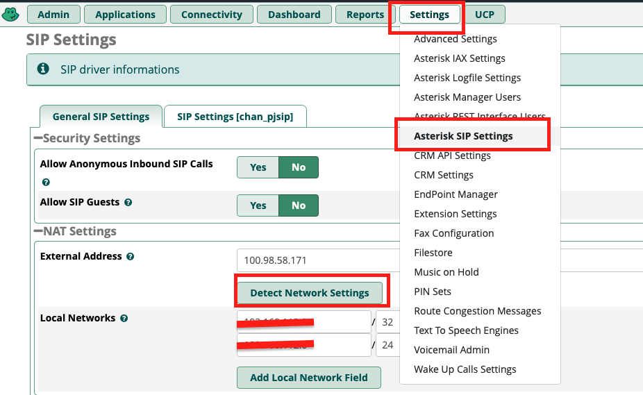Click the Add Local Network Field button
This screenshot has width=643, height=395.
coord(309,378)
